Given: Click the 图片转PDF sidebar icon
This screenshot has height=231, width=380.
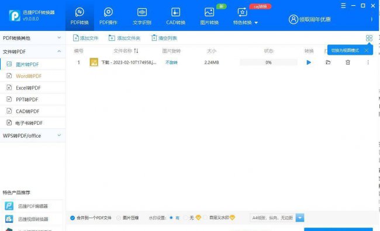Looking at the screenshot, I should pos(9,64).
